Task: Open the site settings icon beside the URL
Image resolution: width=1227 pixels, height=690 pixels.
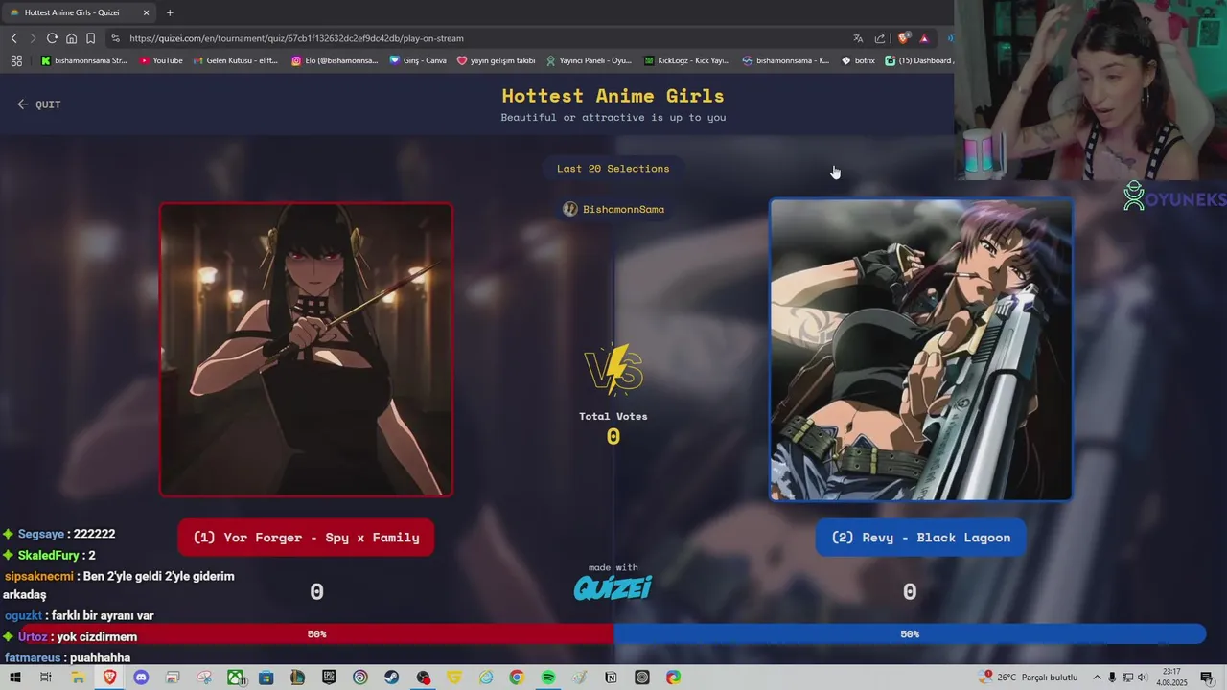Action: [115, 38]
